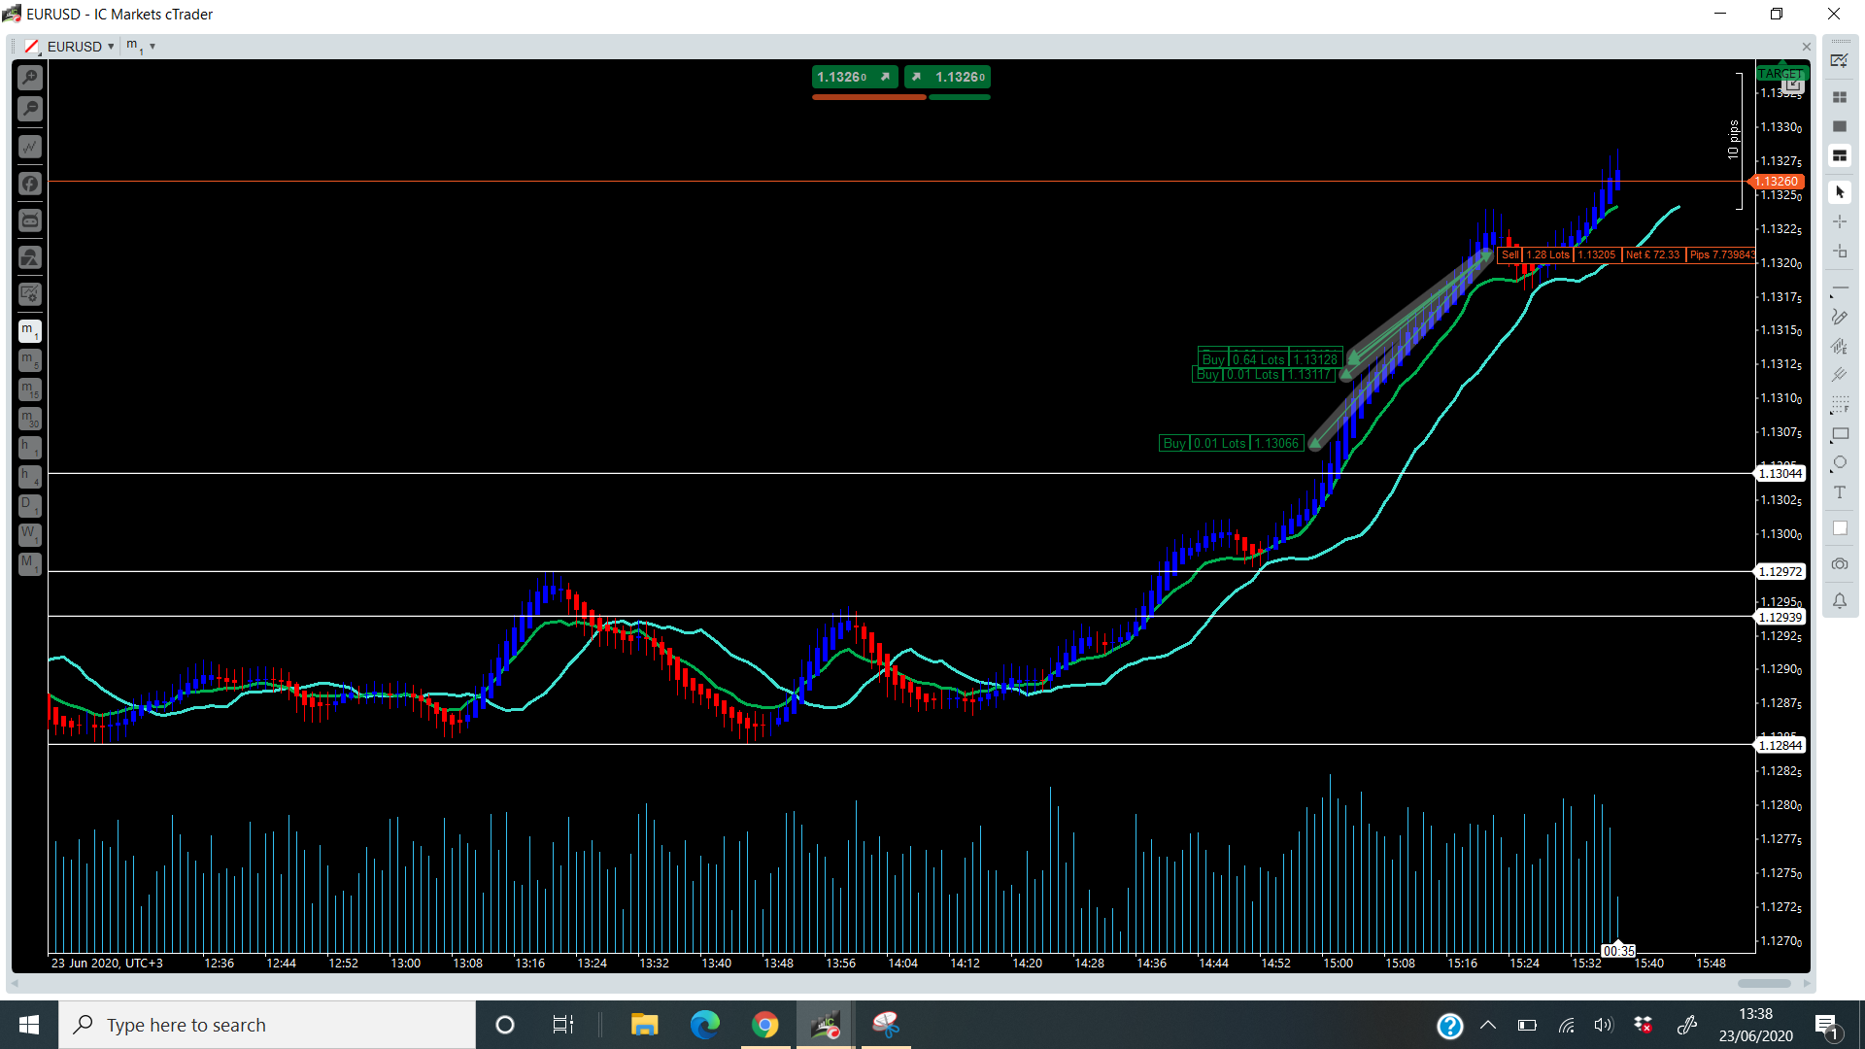Open the cBots robot icon
1865x1049 pixels.
[x=30, y=220]
